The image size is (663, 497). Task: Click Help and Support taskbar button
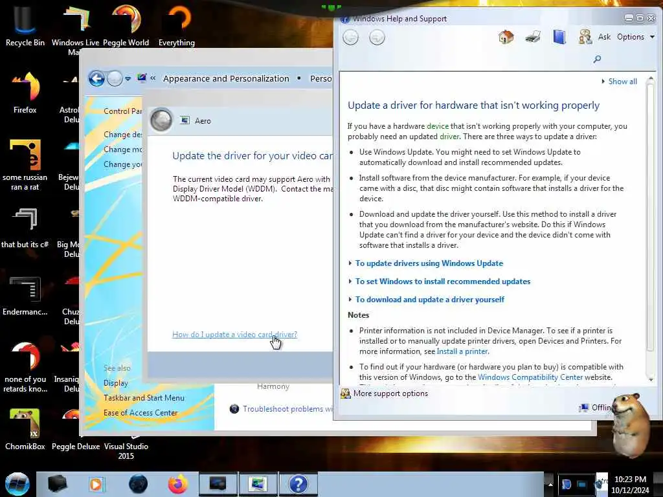pyautogui.click(x=298, y=484)
